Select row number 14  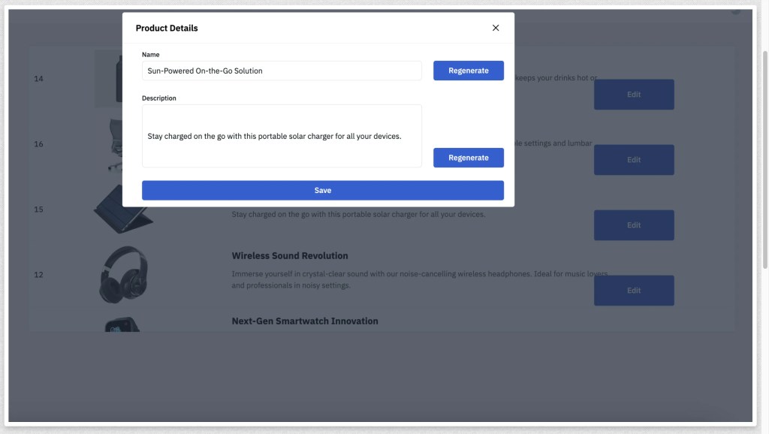(39, 78)
